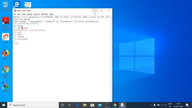Open the Mail app from the taskbar

click(x=100, y=105)
